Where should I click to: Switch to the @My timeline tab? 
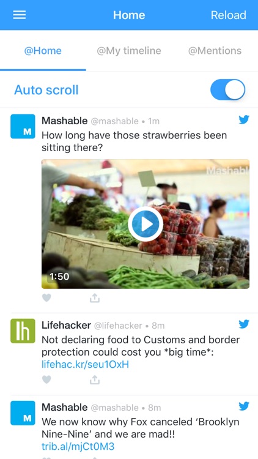tap(129, 51)
